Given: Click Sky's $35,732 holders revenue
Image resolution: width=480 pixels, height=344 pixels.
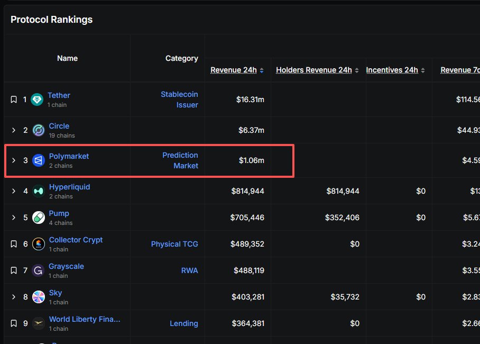Looking at the screenshot, I should point(345,296).
